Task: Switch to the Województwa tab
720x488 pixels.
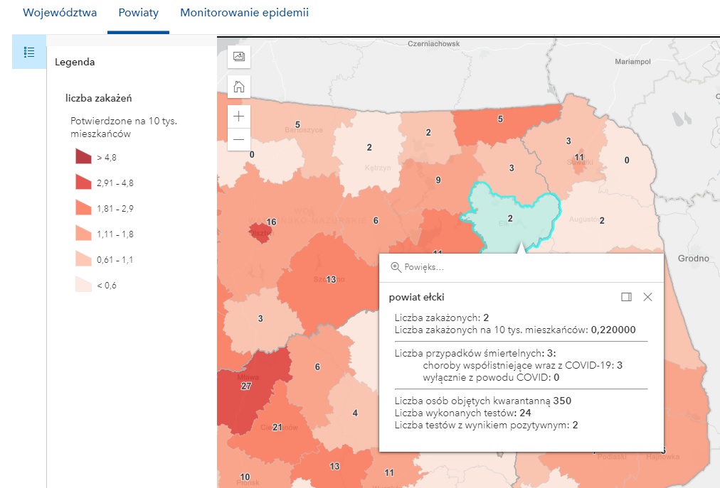Action: pos(60,12)
